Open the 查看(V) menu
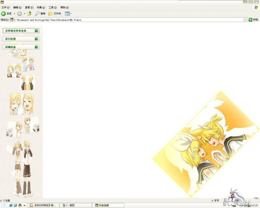 29,8
